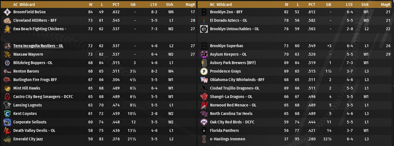
Task: Click the Emerald City Jazz logo
Action: (7, 139)
